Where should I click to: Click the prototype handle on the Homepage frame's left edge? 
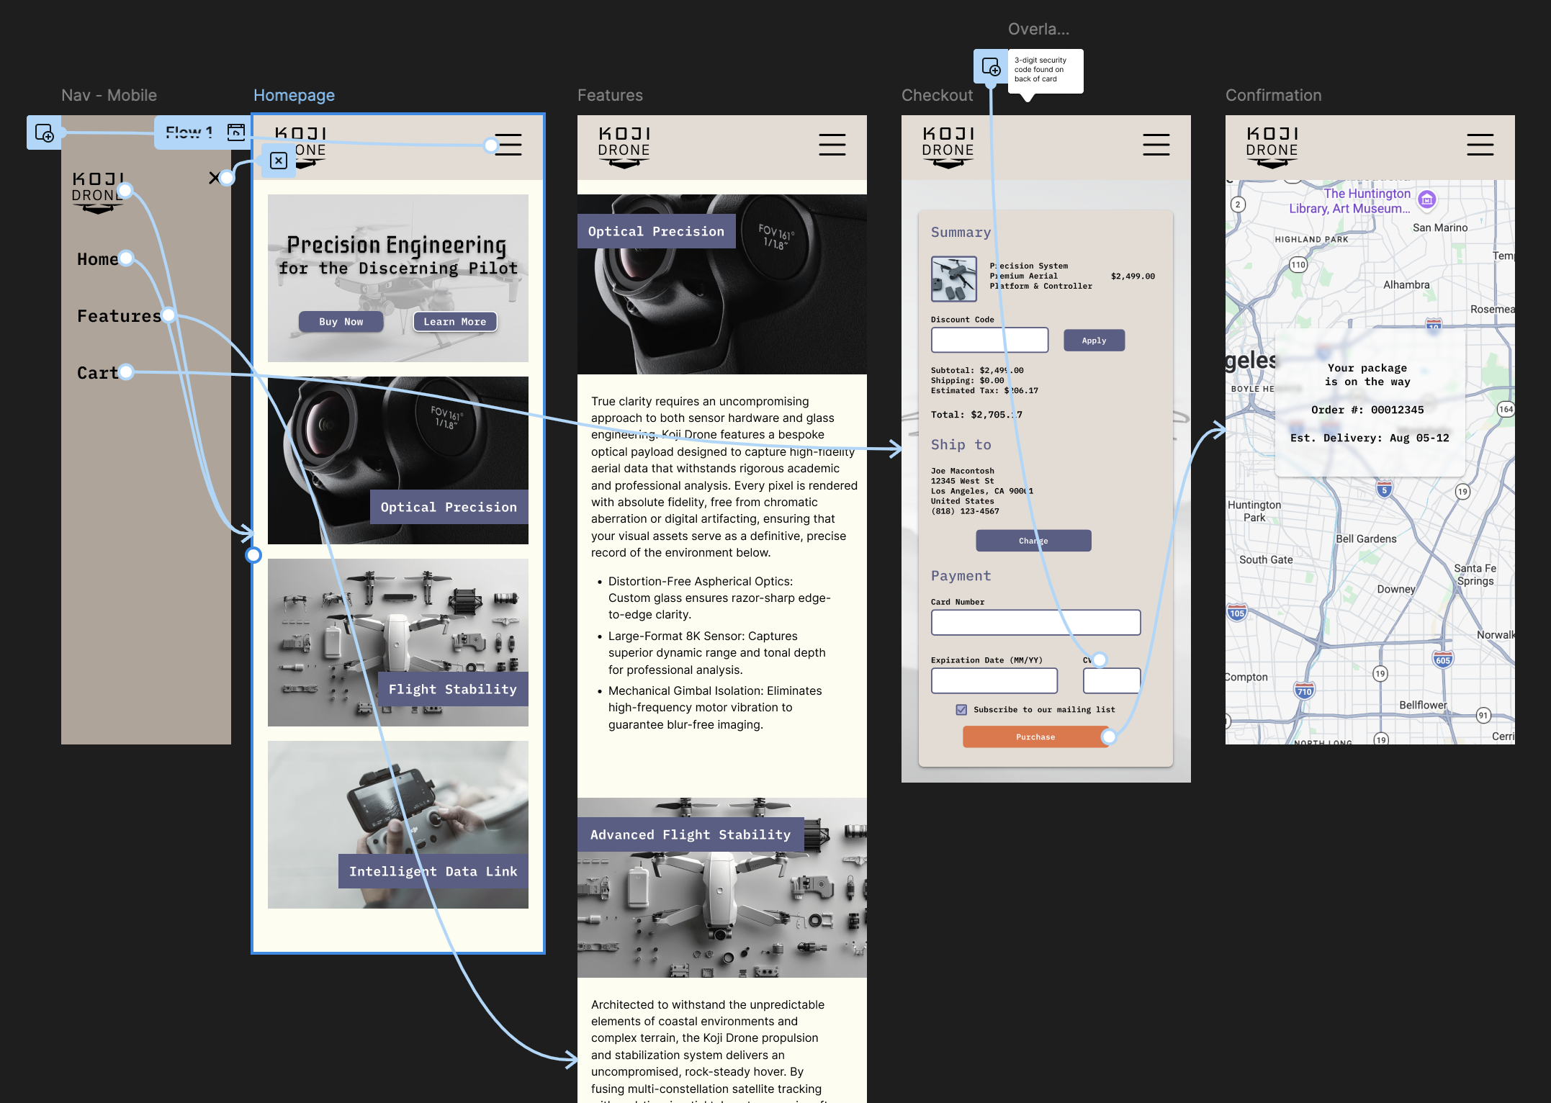[253, 555]
